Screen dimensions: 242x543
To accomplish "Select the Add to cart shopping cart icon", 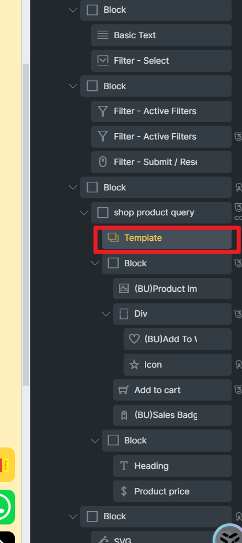I will click(x=124, y=390).
